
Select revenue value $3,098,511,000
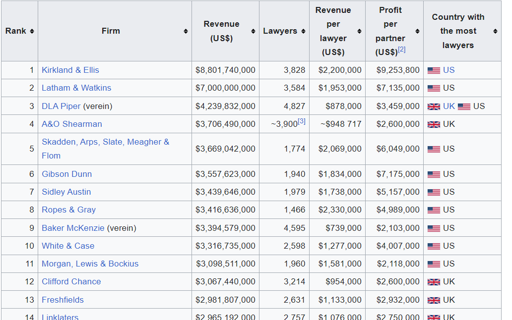pos(226,264)
